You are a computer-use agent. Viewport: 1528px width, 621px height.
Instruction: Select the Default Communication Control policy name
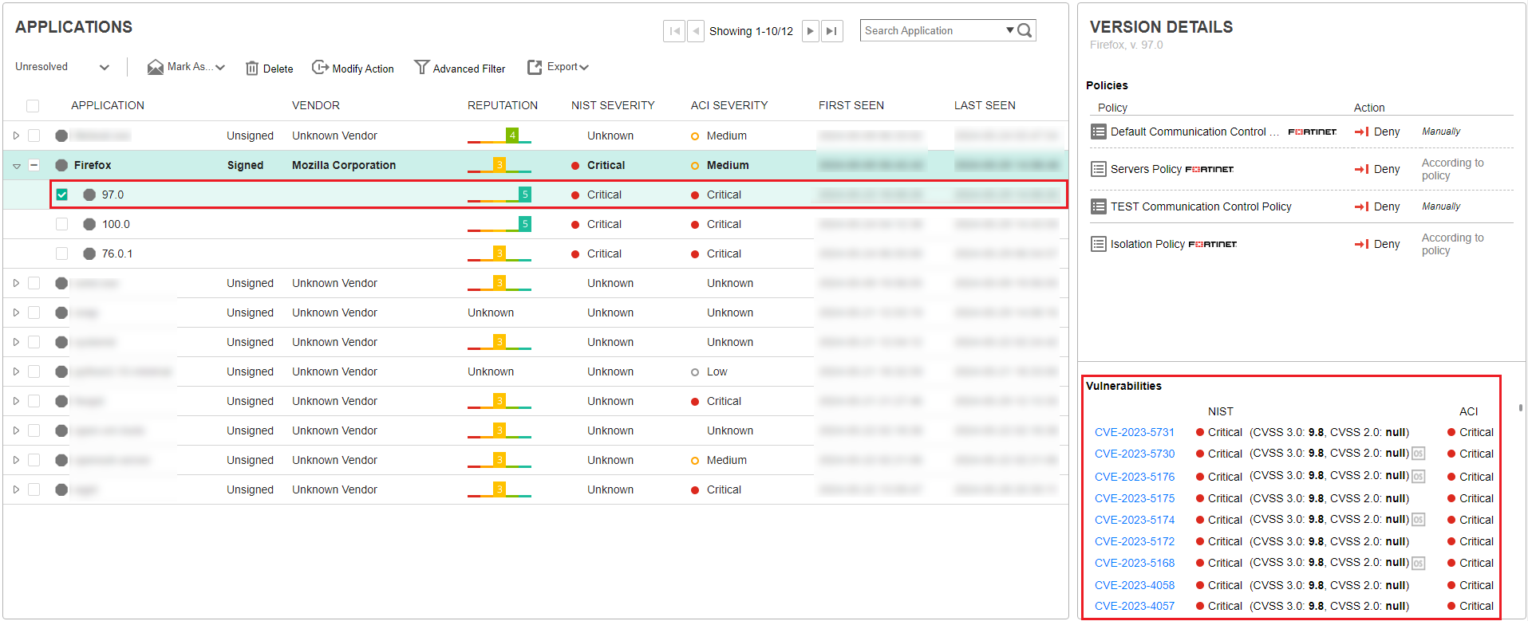tap(1194, 132)
